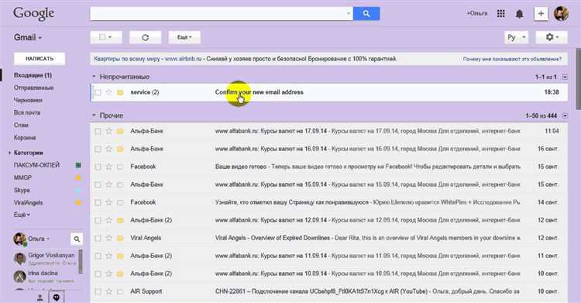Star the AIR Support email

[108, 291]
